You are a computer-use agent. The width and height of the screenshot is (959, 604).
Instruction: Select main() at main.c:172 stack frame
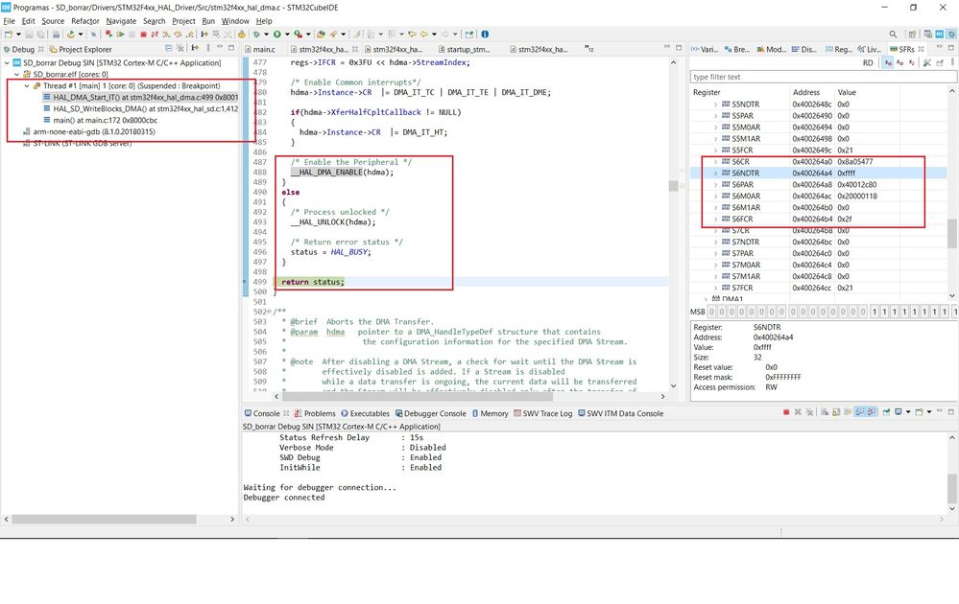[x=100, y=120]
